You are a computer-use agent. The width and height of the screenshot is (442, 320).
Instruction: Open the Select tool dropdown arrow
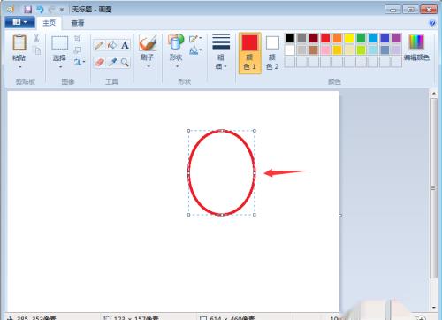coord(60,67)
